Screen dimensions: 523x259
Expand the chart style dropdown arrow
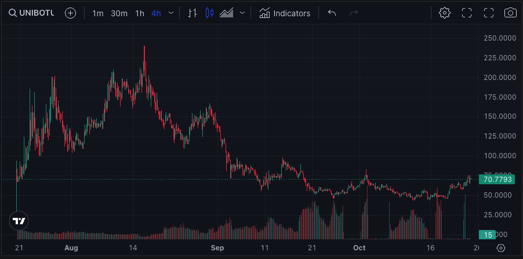[x=242, y=13]
